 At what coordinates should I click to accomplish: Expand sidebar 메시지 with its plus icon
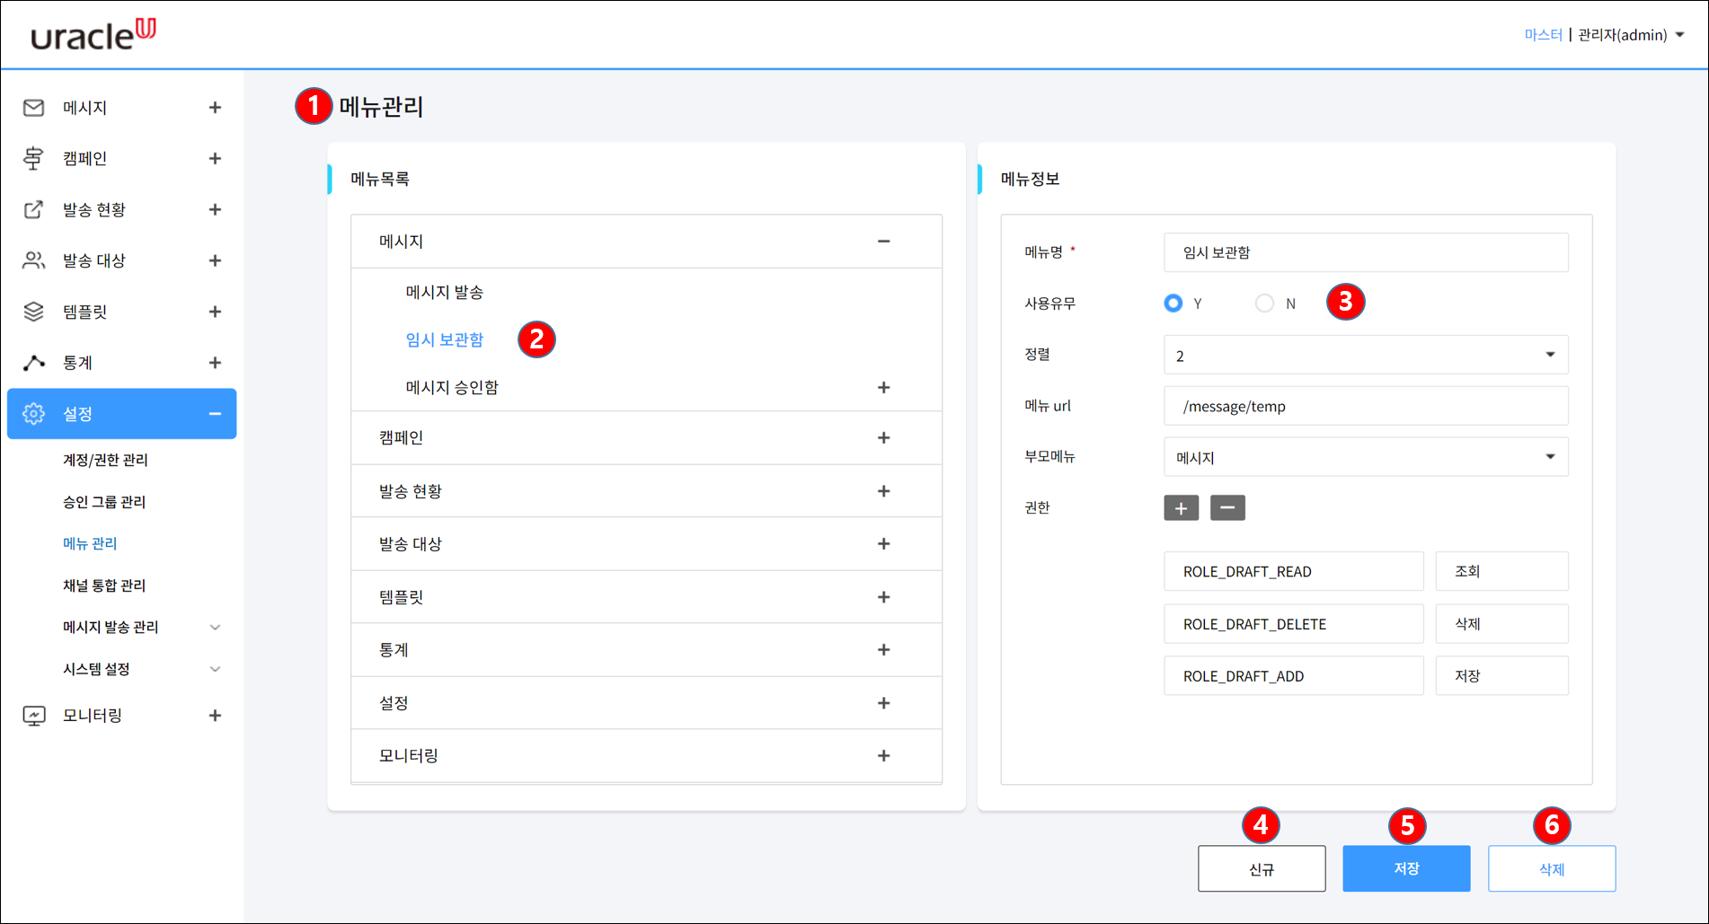point(215,108)
